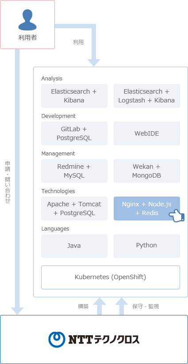
Task: Select the Python language tile
Action: (x=147, y=246)
